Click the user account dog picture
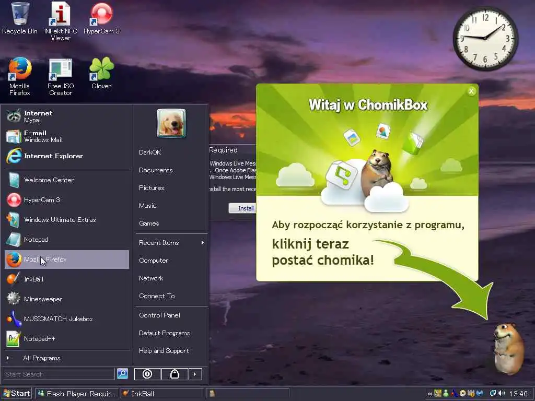 pos(171,123)
